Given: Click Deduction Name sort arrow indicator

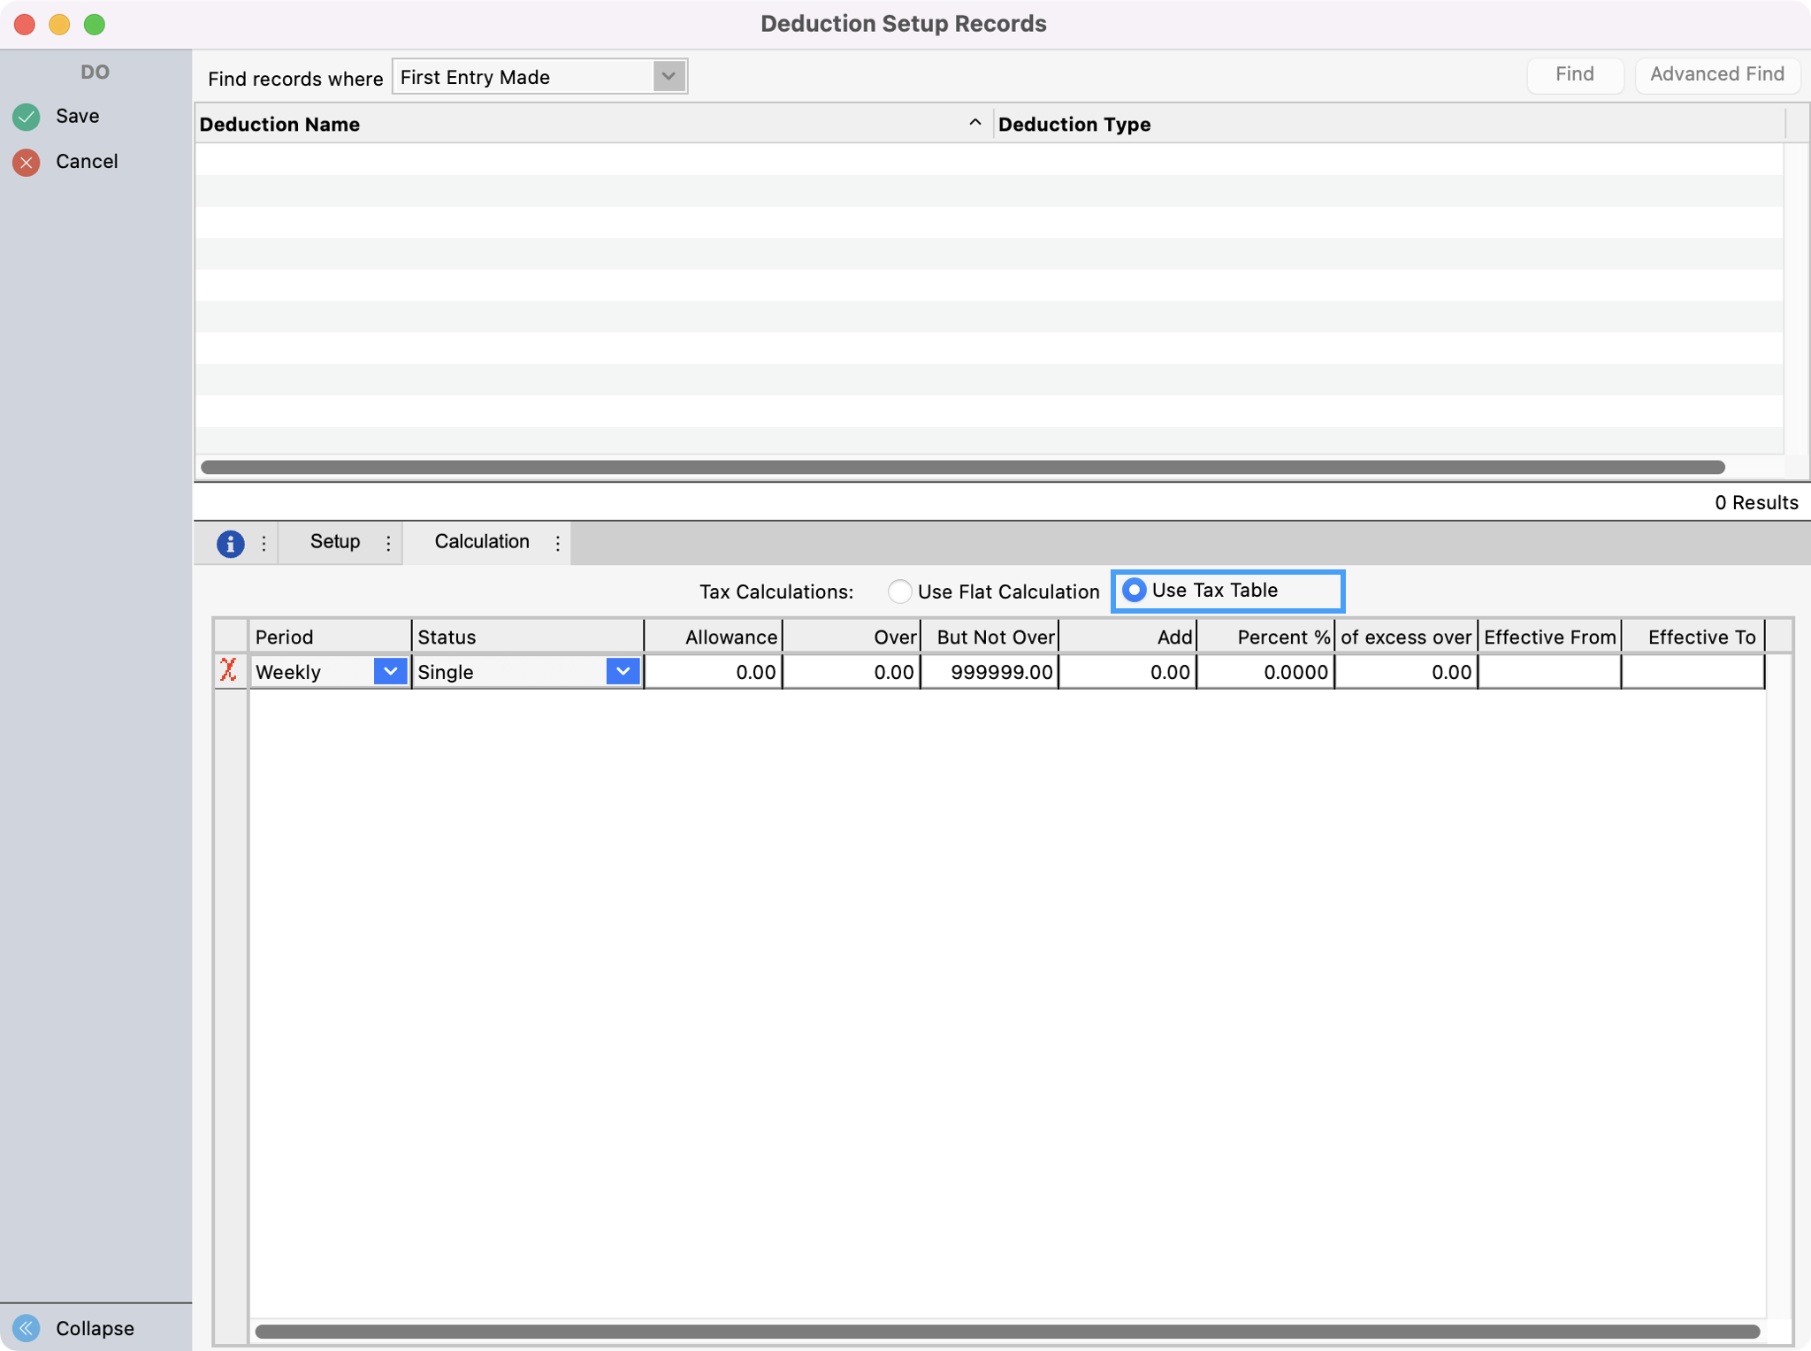Looking at the screenshot, I should click(x=974, y=123).
